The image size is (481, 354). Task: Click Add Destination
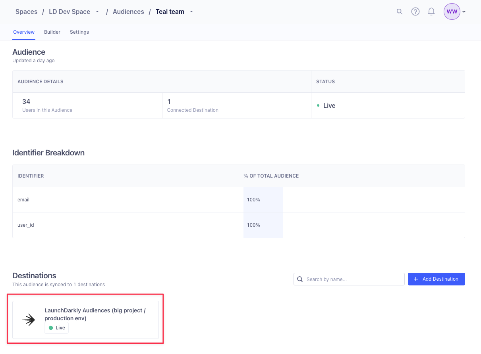point(437,279)
